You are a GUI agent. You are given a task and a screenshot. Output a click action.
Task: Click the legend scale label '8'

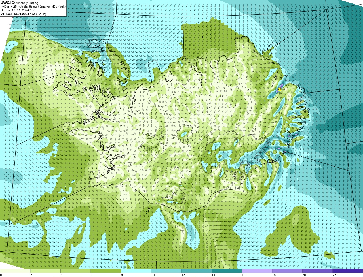pos(122,275)
